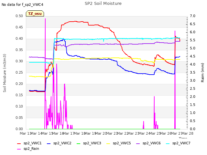Click the 3.5 right axis tick label
Screen dimensions: 207x155
point(192,72)
